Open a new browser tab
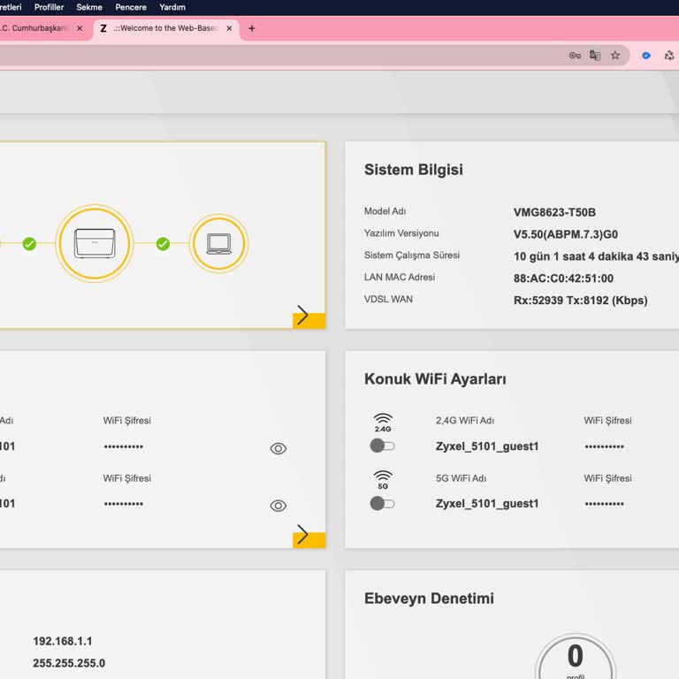Viewport: 679px width, 679px height. tap(251, 28)
